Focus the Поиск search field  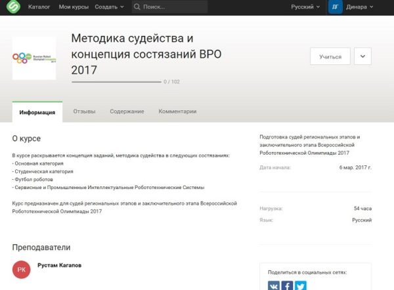pos(169,7)
